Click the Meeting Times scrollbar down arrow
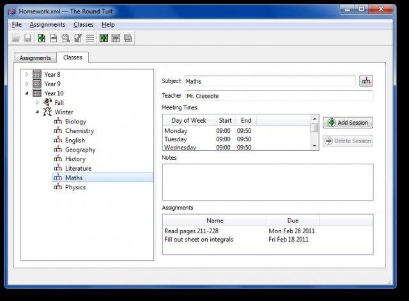The image size is (409, 301). coord(314,146)
